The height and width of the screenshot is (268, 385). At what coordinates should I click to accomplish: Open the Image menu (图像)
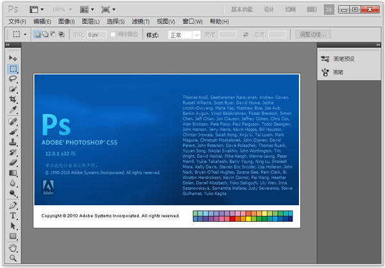pyautogui.click(x=67, y=22)
